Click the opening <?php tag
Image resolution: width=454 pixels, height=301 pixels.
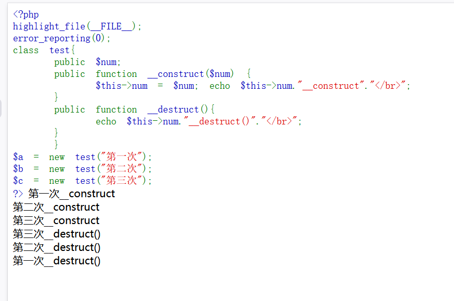tap(26, 14)
